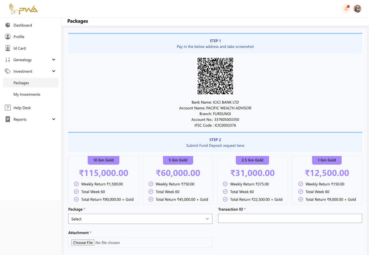Click the Reports document icon

pos(8,119)
